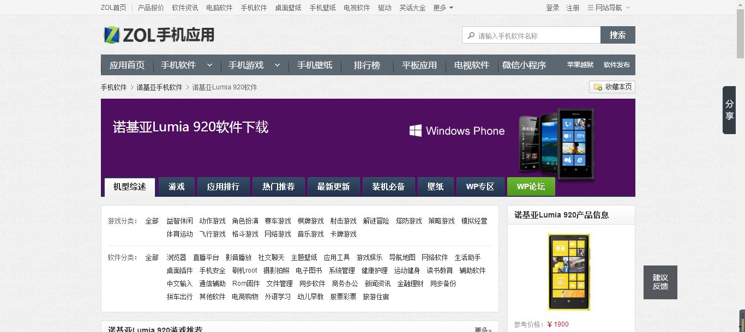The height and width of the screenshot is (332, 745).
Task: Expand the 手机游戏 dropdown menu
Action: 278,64
